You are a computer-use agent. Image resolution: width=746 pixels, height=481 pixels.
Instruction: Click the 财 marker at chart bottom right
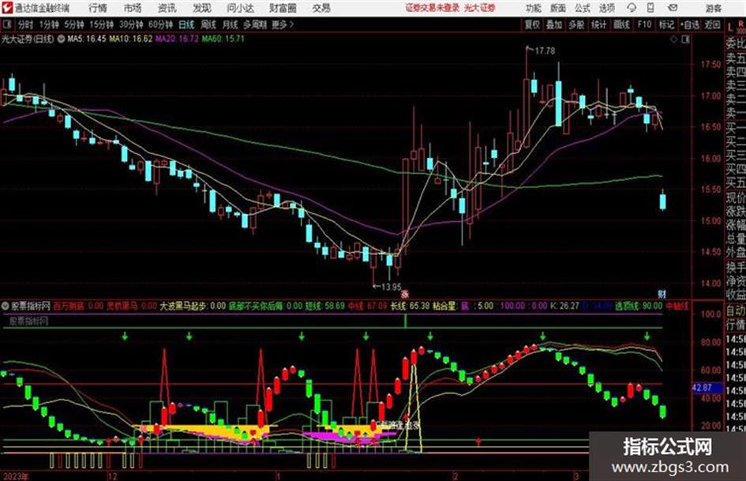662,294
